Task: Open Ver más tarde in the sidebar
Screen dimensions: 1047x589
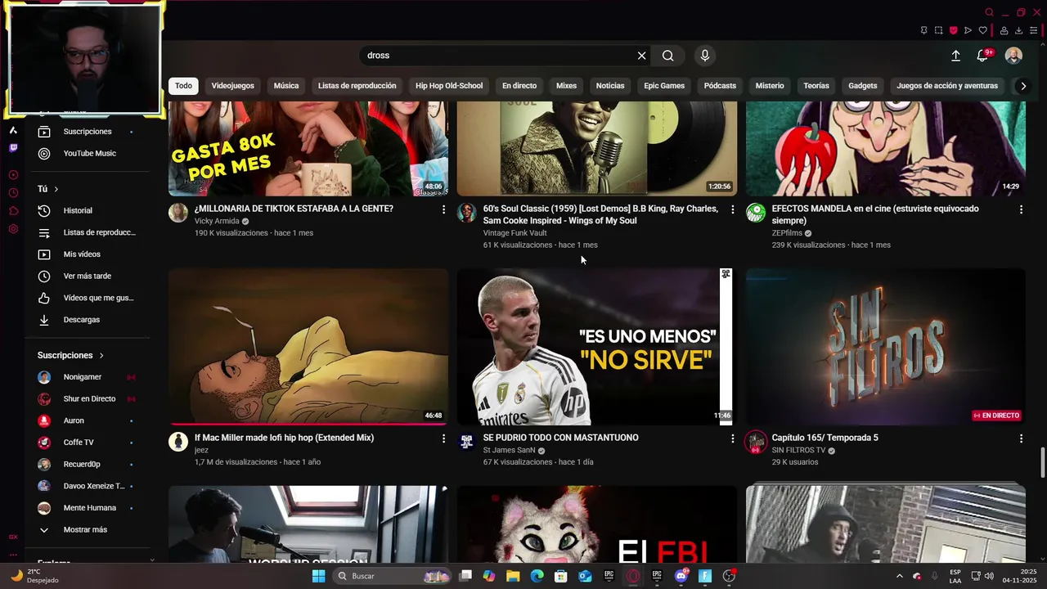Action: (x=88, y=277)
